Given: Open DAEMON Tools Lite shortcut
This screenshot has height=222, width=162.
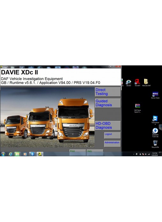Looking at the screenshot, I should [155, 132].
